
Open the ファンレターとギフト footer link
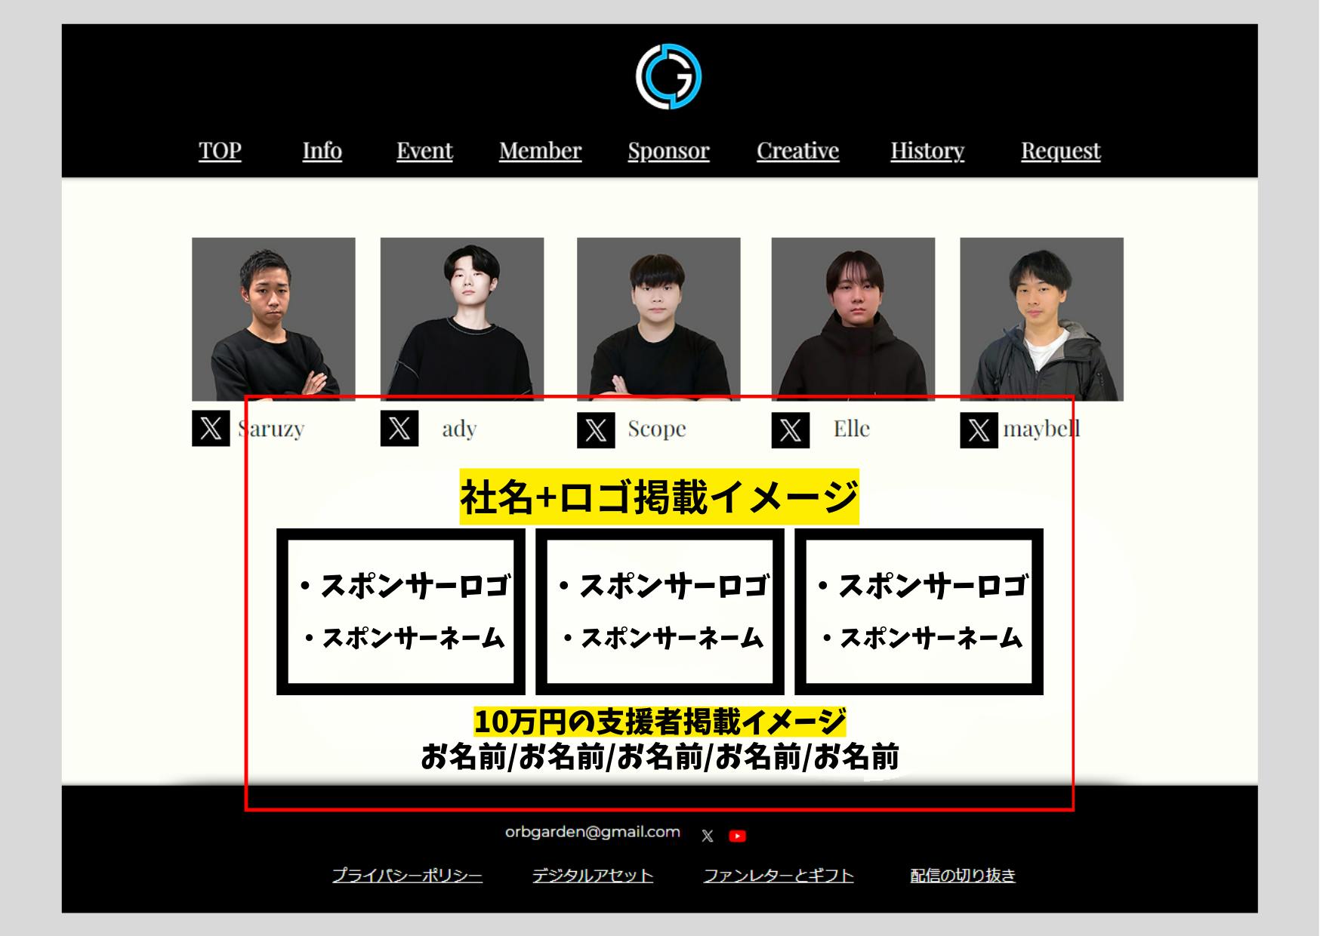click(779, 876)
